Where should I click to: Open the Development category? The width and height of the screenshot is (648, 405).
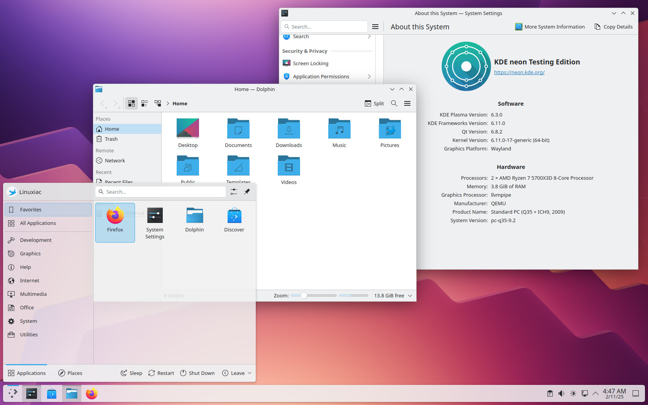(48, 240)
